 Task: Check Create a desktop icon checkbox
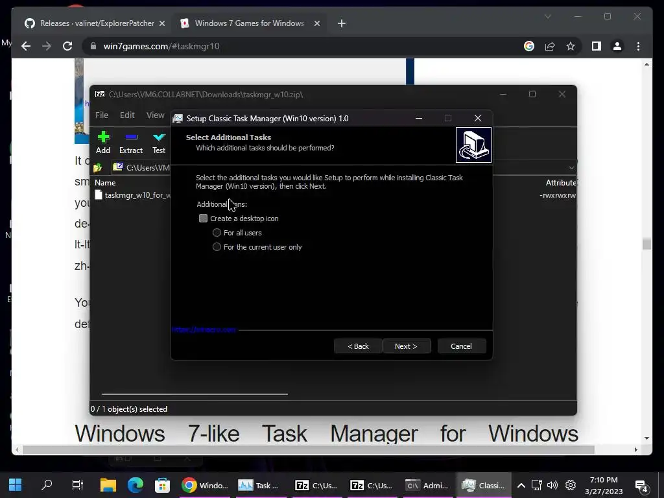[203, 219]
